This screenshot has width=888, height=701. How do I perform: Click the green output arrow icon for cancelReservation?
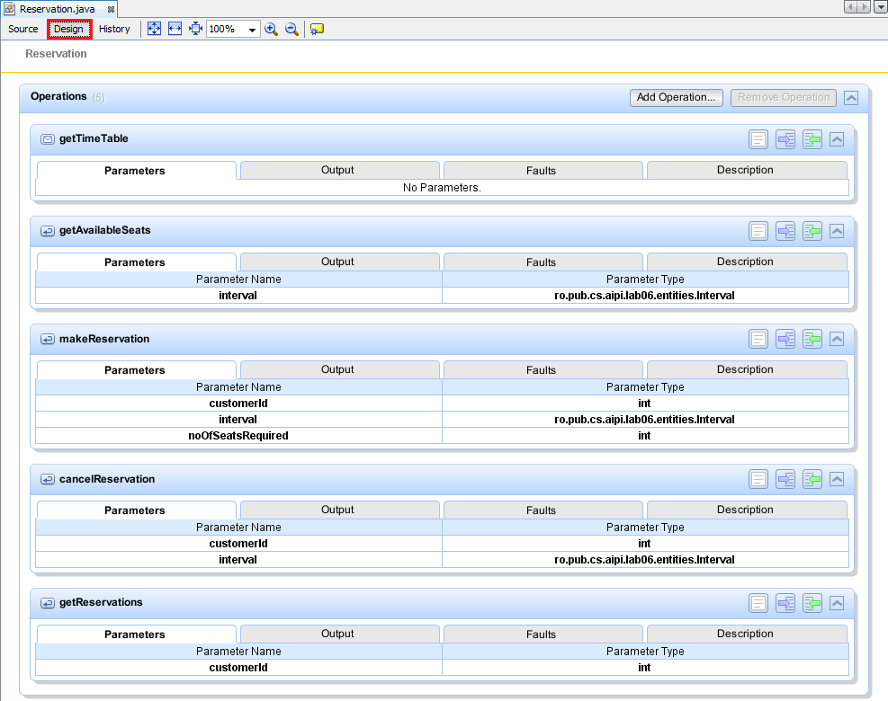tap(812, 479)
